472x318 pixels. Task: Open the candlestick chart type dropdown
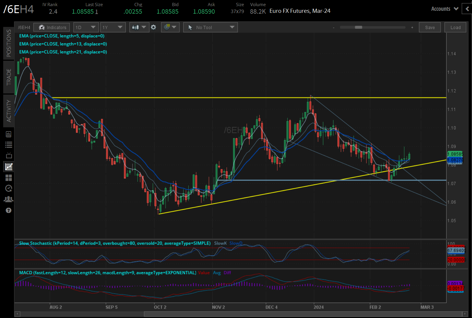click(x=139, y=27)
